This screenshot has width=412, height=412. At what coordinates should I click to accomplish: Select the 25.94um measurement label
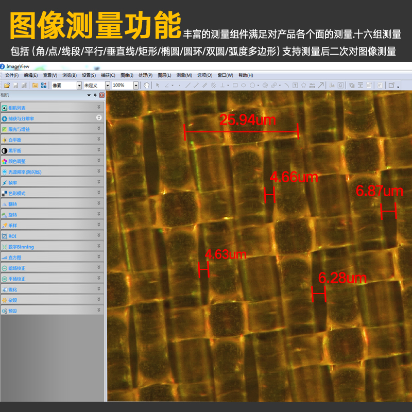tap(248, 120)
